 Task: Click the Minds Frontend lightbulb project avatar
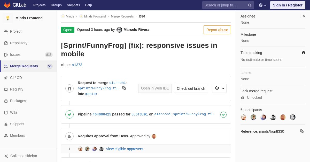(8, 18)
